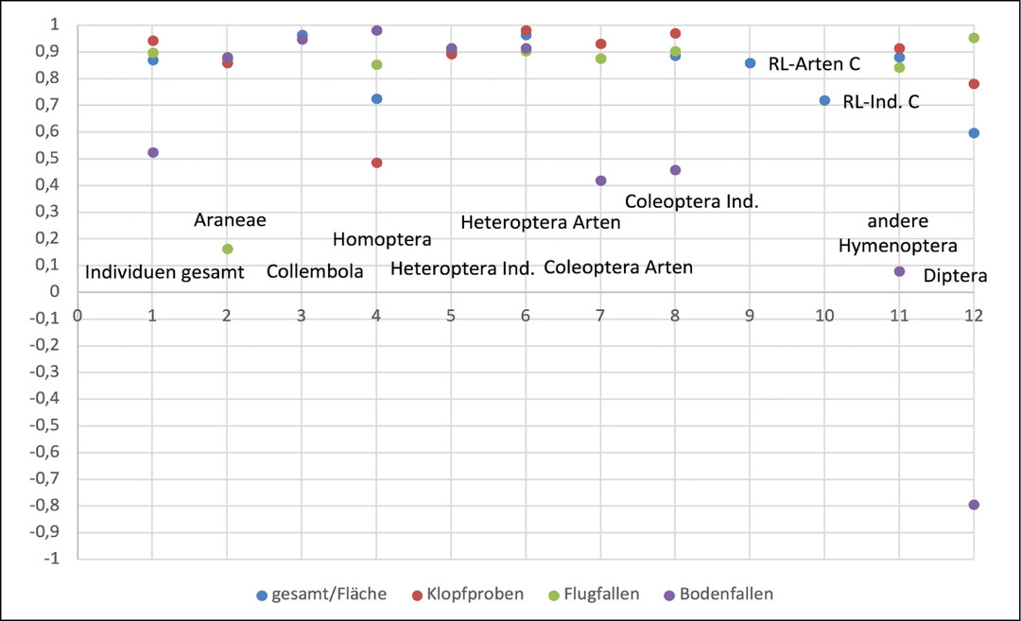Click the 'RL-Ind. C' label
Image resolution: width=1021 pixels, height=621 pixels.
[x=881, y=101]
